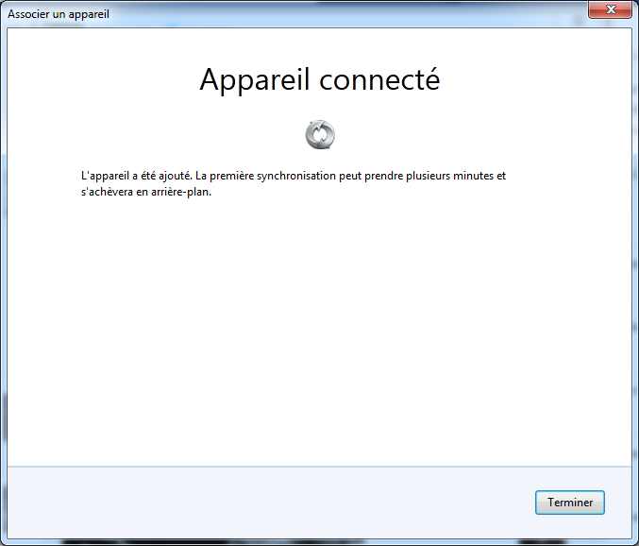Select the heading "Appareil connecté"
The width and height of the screenshot is (639, 546).
320,79
